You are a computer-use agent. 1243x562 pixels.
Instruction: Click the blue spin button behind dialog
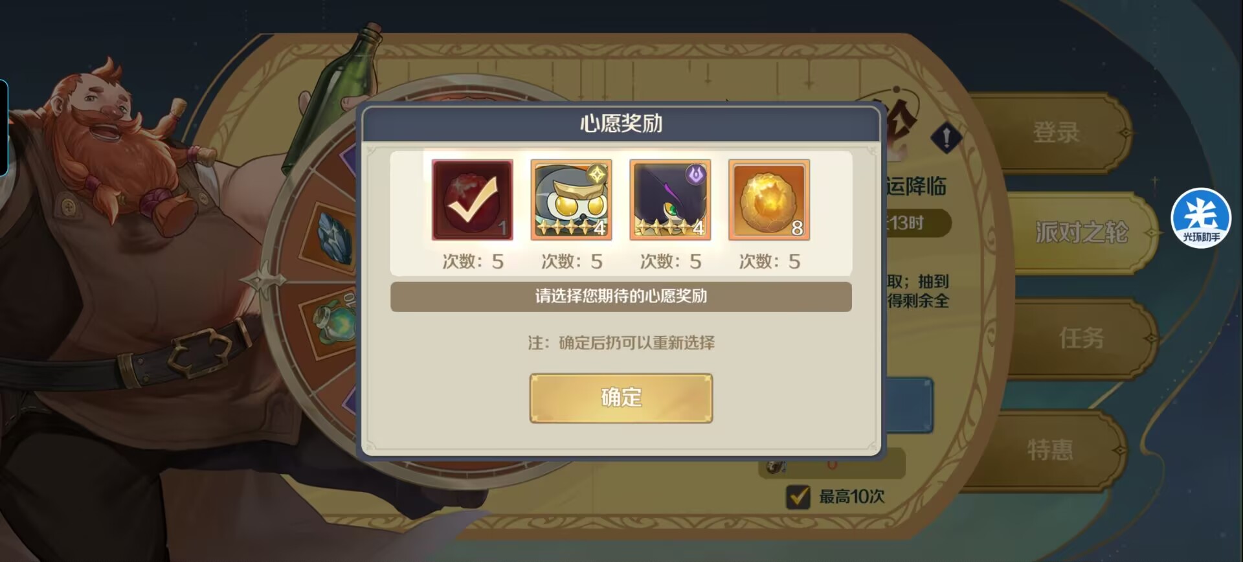(x=910, y=405)
